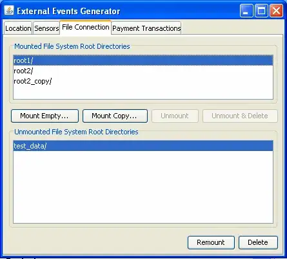The image size is (287, 259).
Task: Open the Sensors tab
Action: click(x=46, y=28)
